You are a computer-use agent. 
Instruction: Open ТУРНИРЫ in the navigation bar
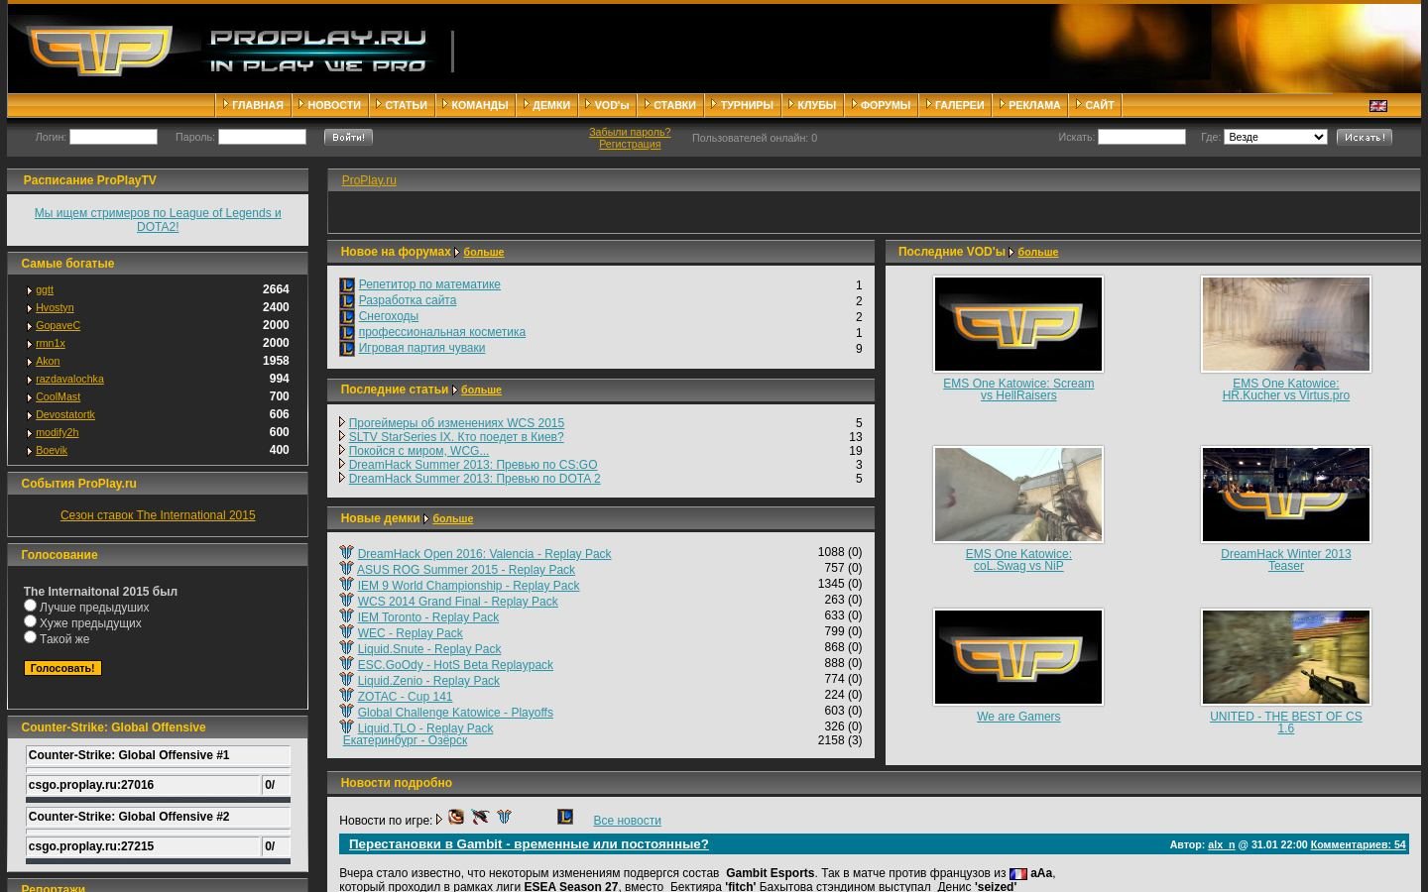click(x=747, y=105)
